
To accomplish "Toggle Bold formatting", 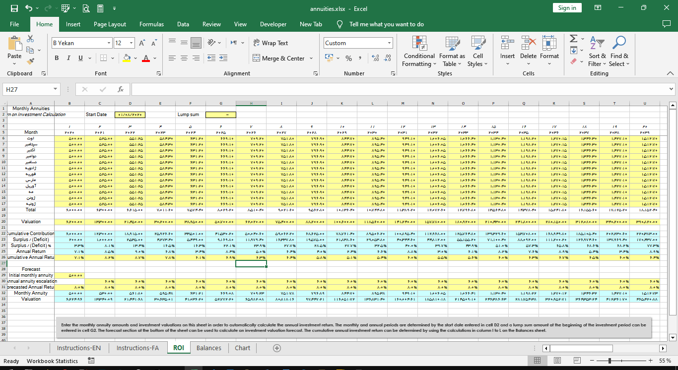I will [57, 58].
